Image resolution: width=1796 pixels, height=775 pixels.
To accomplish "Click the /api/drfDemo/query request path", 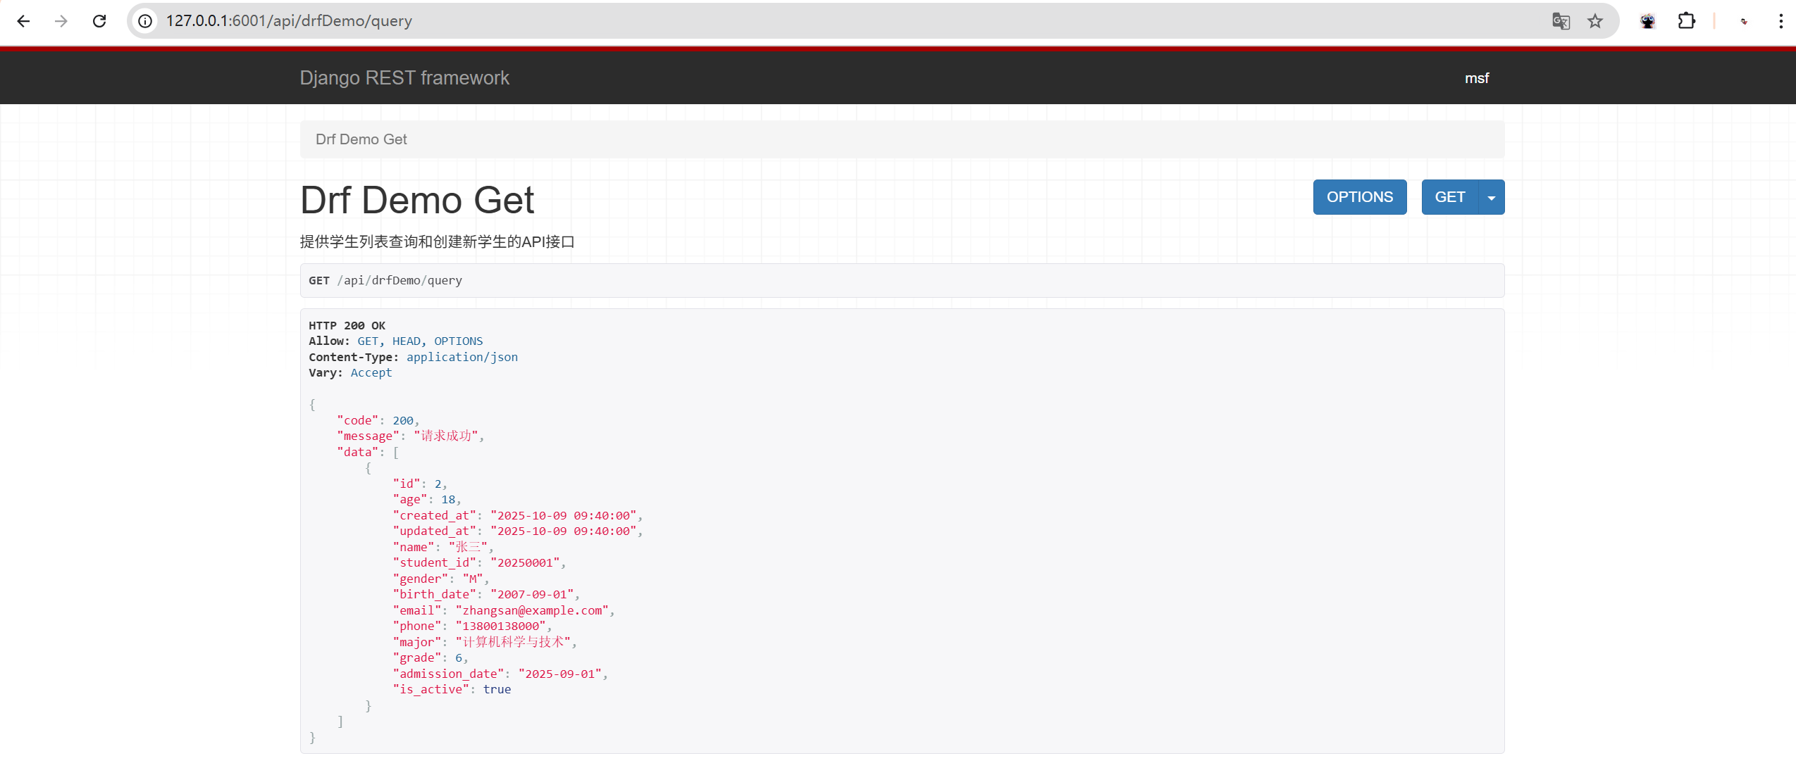I will coord(400,280).
